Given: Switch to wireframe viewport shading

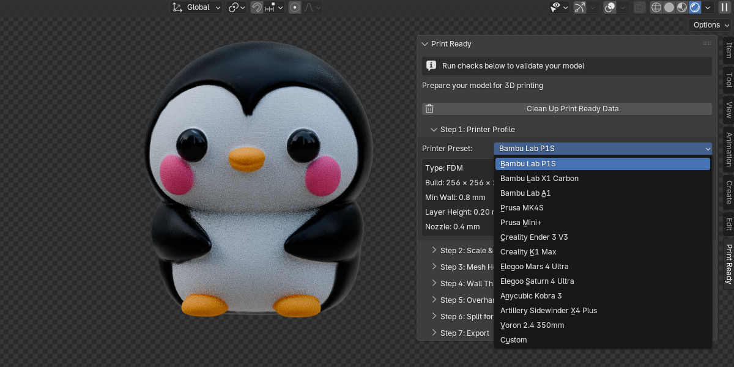Looking at the screenshot, I should 656,7.
